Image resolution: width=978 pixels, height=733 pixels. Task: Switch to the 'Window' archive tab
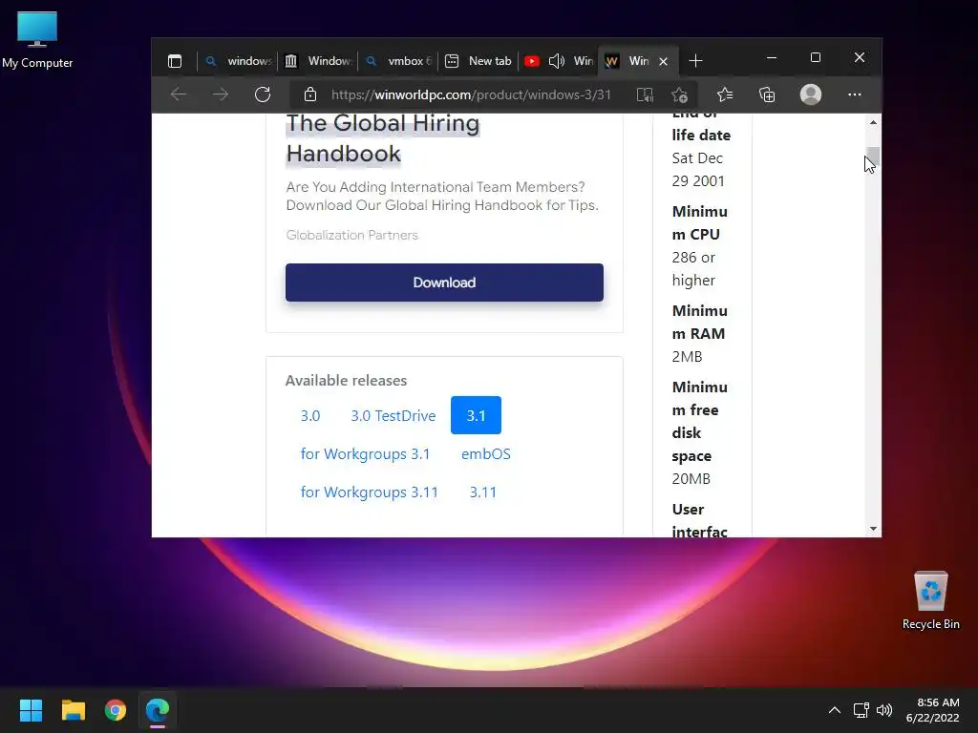point(318,61)
